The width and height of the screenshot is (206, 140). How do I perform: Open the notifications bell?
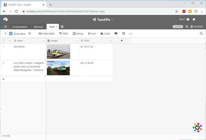pos(194,19)
